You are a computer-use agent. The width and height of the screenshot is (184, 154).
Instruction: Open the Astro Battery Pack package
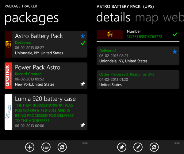[x=46, y=44]
